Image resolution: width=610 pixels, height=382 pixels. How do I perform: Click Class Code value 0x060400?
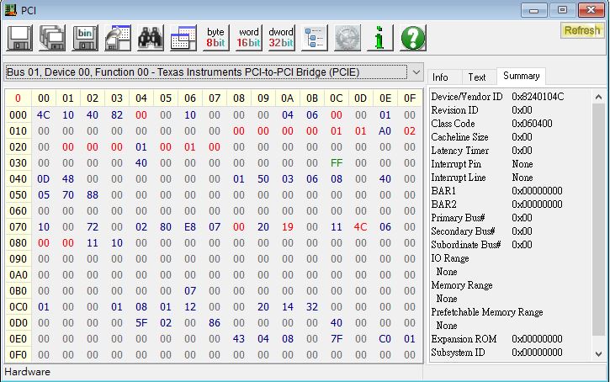[x=532, y=124]
